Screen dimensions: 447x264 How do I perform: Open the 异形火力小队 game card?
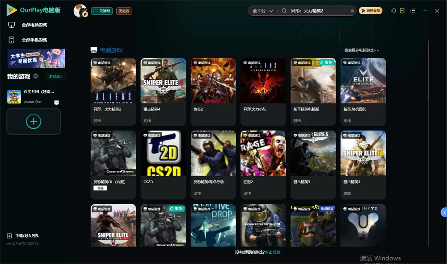point(263,91)
